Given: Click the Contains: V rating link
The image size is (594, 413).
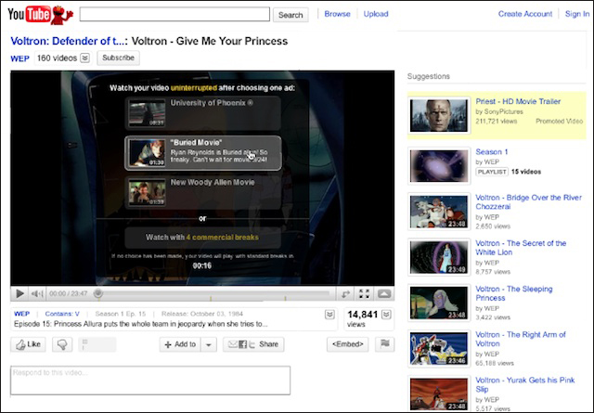Looking at the screenshot, I should 62,314.
